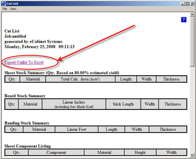This screenshot has height=159, width=196.
Task: Click Width header in Sheet Component Listing
Action: pos(171,152)
